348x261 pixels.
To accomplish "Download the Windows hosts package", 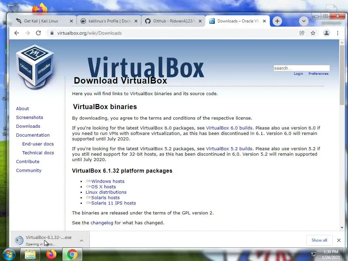I will [108, 181].
